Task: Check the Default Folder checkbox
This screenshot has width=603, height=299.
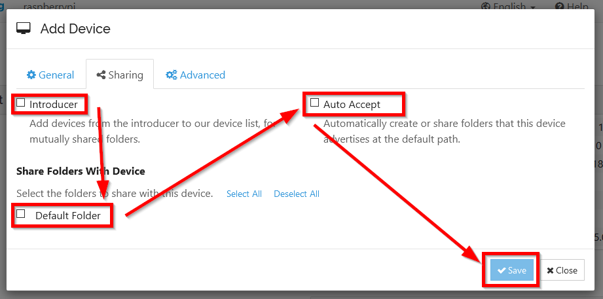Action: [21, 214]
